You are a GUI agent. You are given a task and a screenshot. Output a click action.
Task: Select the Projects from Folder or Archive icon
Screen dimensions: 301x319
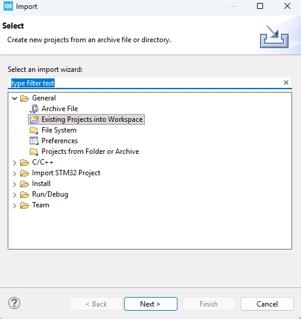34,151
